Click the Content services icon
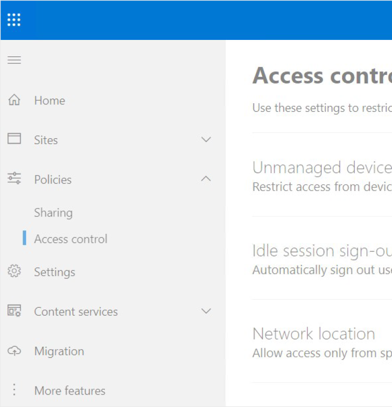Screen dimensions: 392x407 point(14,311)
